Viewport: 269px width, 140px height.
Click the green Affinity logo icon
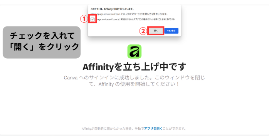click(x=134, y=51)
